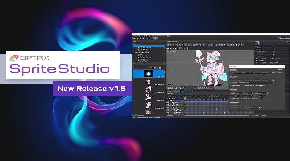
Task: Click the single floppy-disk Save icon
Action: point(140,38)
